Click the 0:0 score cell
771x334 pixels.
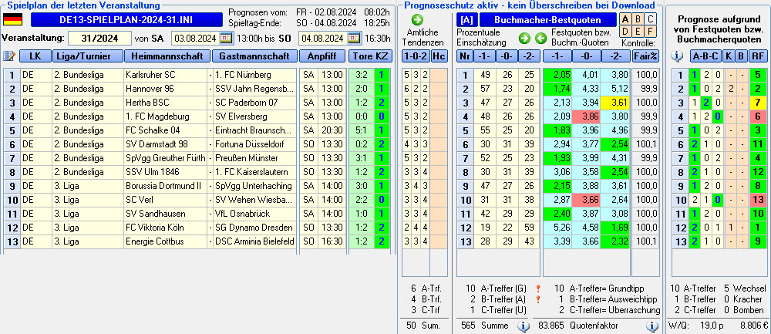pos(362,116)
